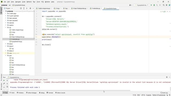Click the sql breadcrumb in navigation bar
The width and height of the screenshot is (171, 96).
pyautogui.click(x=10, y=5)
